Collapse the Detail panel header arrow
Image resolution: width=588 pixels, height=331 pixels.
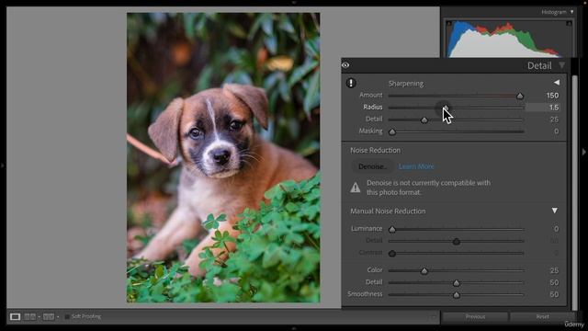tap(561, 65)
